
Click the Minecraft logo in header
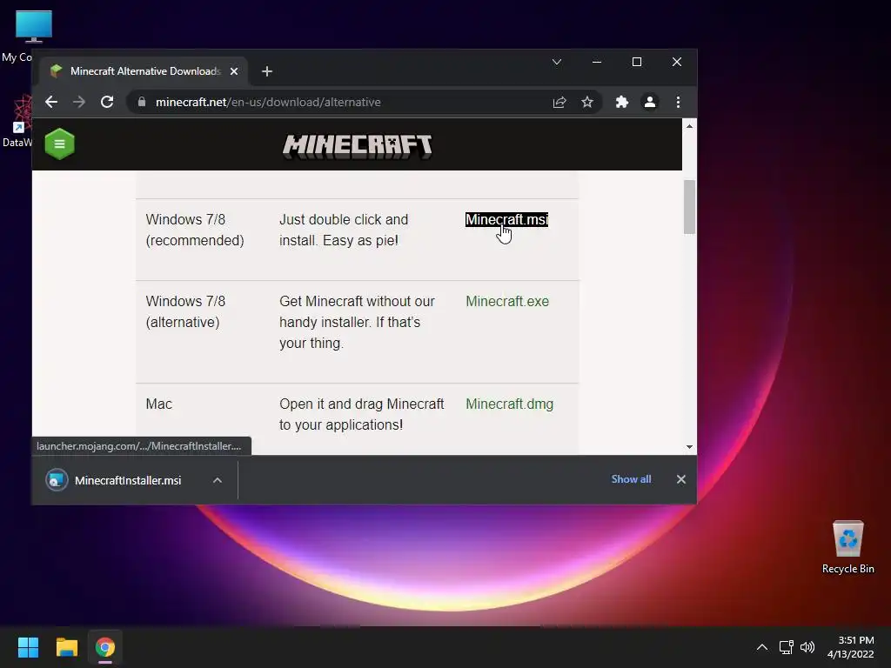click(x=358, y=146)
